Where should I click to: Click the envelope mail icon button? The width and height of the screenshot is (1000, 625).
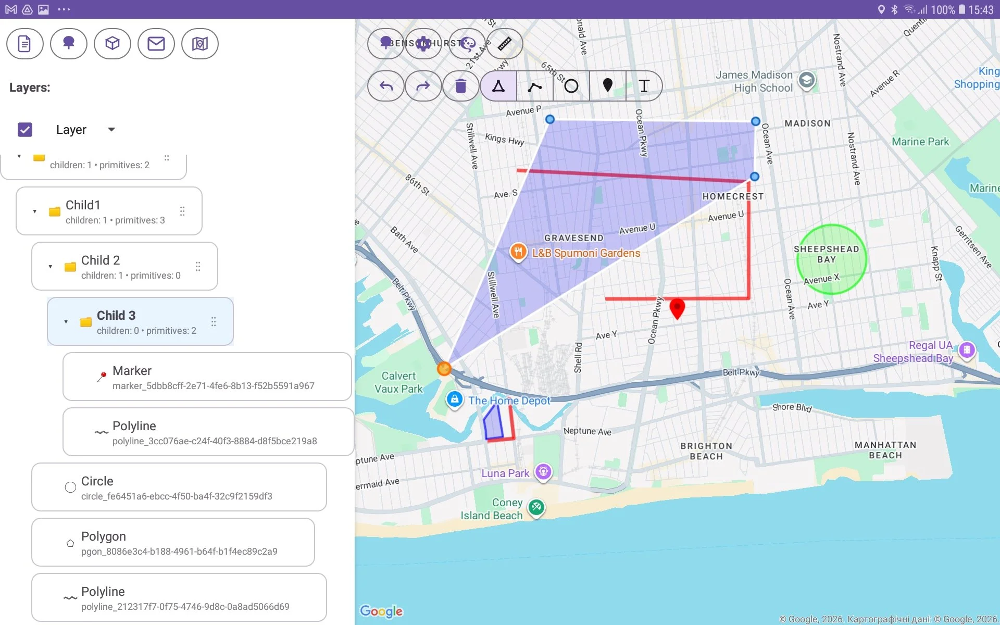pyautogui.click(x=156, y=44)
